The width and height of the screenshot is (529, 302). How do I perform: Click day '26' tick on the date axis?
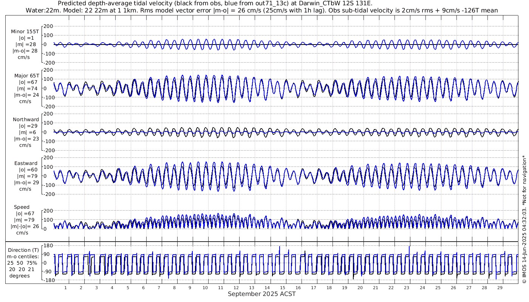click(x=453, y=288)
